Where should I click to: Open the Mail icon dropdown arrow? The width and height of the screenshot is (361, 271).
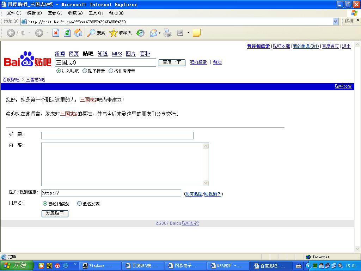[160, 33]
